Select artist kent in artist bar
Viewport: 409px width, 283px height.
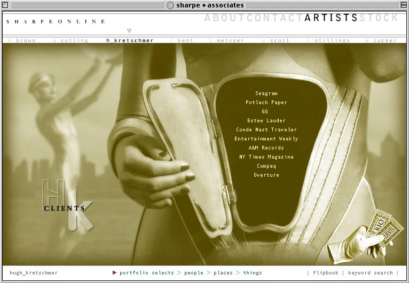(182, 41)
